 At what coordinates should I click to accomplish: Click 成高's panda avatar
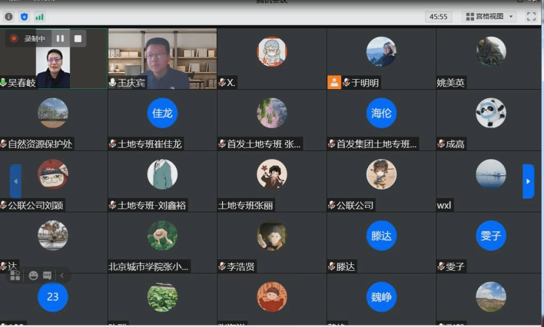click(491, 113)
